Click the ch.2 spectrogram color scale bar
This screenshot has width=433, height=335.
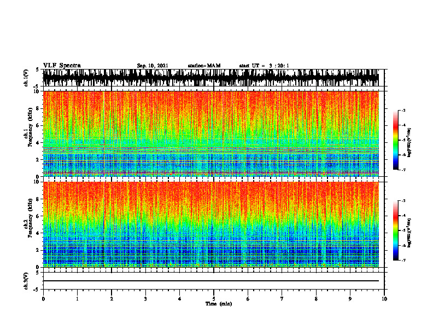[x=396, y=230]
